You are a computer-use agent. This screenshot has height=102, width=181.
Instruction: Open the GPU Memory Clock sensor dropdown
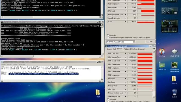pyautogui.click(x=126, y=57)
